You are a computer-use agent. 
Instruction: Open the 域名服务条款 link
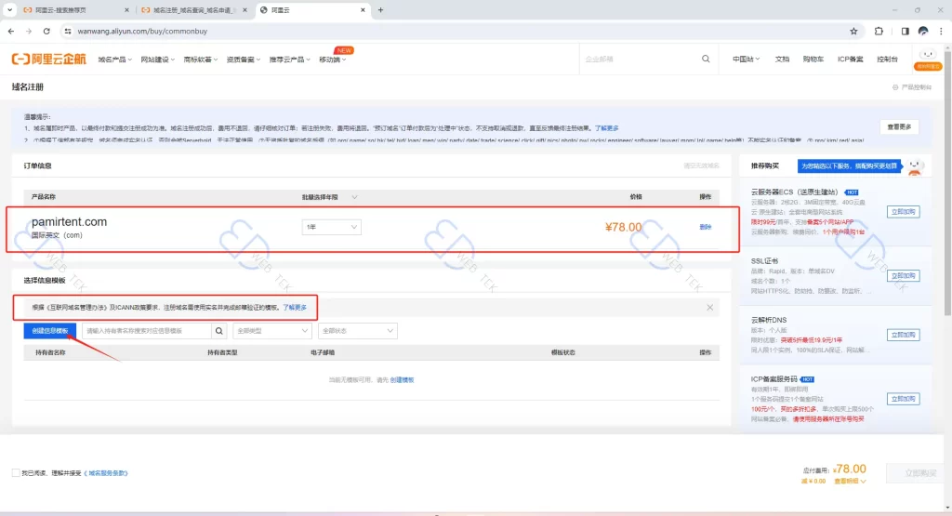pyautogui.click(x=107, y=473)
